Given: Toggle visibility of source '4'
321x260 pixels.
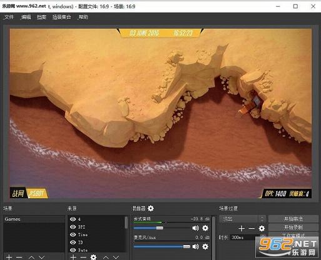Looking at the screenshot, I should point(73,219).
